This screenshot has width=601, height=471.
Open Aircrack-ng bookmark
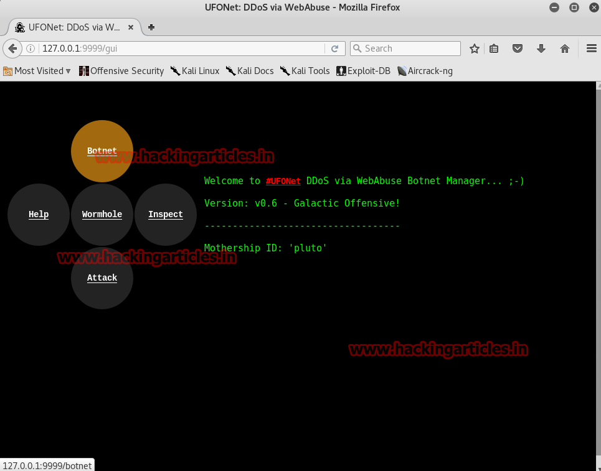pos(425,71)
